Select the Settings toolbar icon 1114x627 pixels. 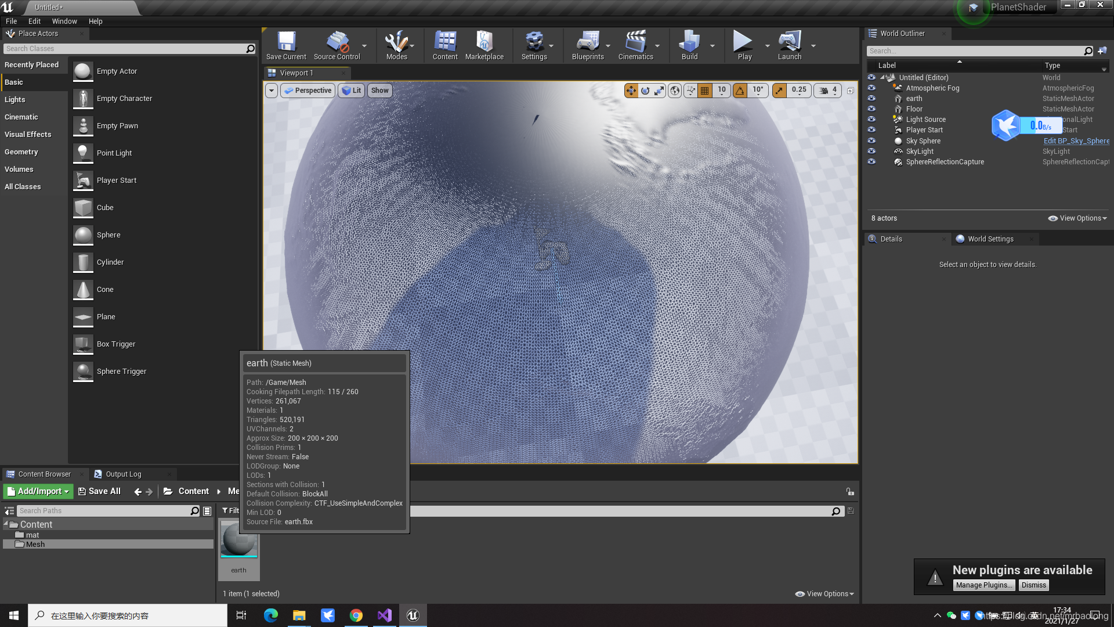pyautogui.click(x=534, y=44)
